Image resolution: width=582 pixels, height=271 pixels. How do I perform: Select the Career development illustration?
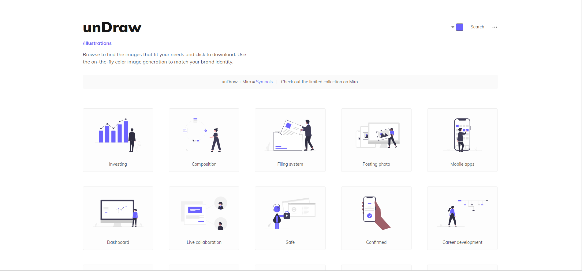click(x=462, y=213)
